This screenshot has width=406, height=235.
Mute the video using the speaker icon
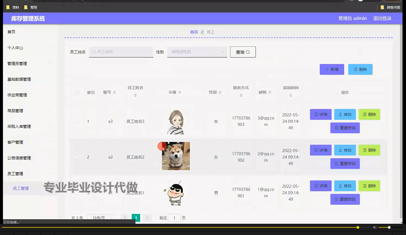pos(375,227)
